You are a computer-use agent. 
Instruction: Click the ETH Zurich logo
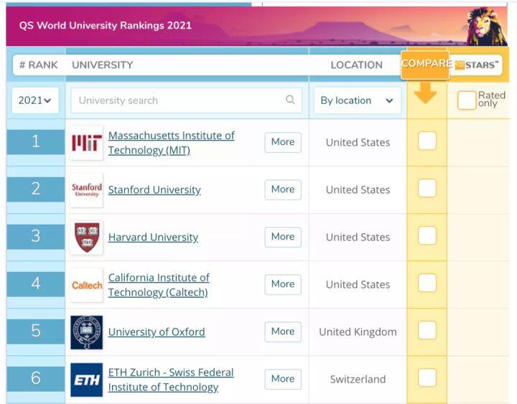coord(87,380)
